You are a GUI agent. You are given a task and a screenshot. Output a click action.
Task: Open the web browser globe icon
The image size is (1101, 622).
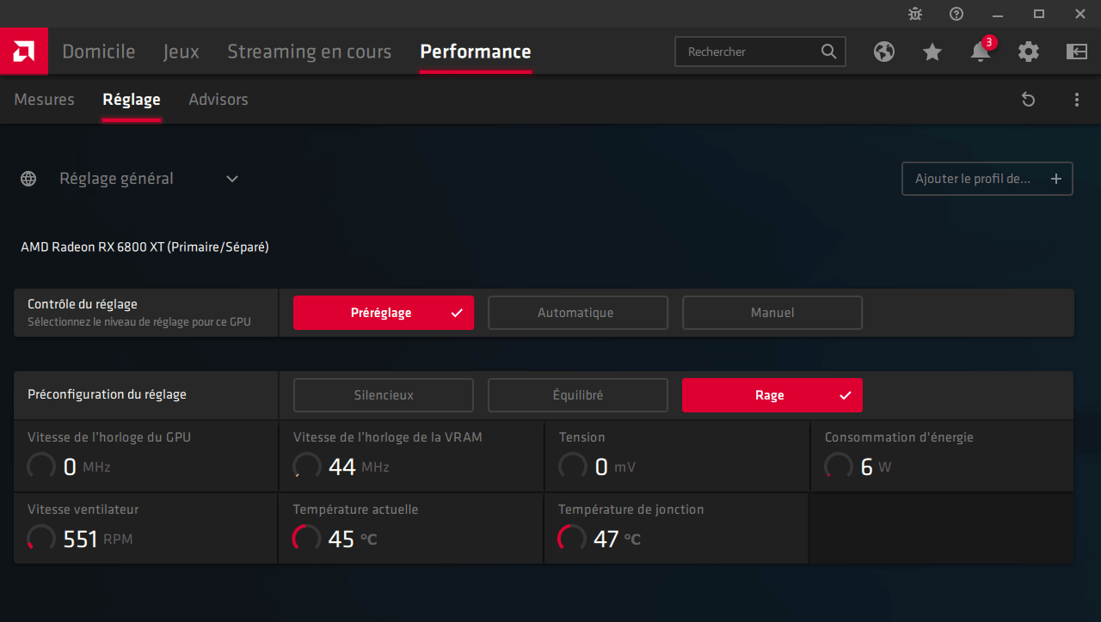884,52
